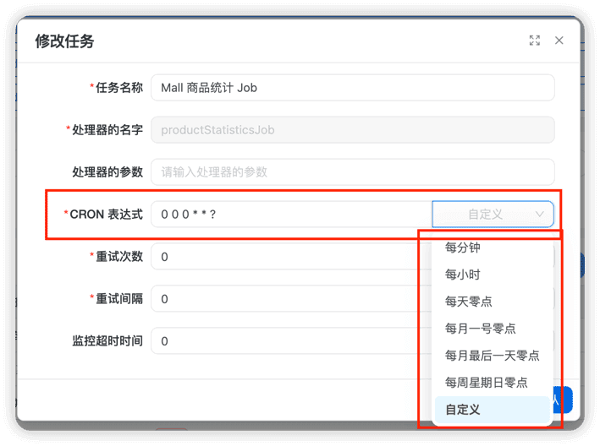This screenshot has width=600, height=446.
Task: Close the 修改任务 dialog
Action: point(559,40)
